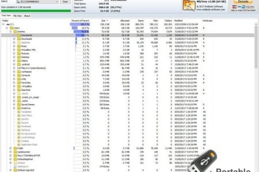Click the Documents folder icon

pyautogui.click(x=18, y=35)
